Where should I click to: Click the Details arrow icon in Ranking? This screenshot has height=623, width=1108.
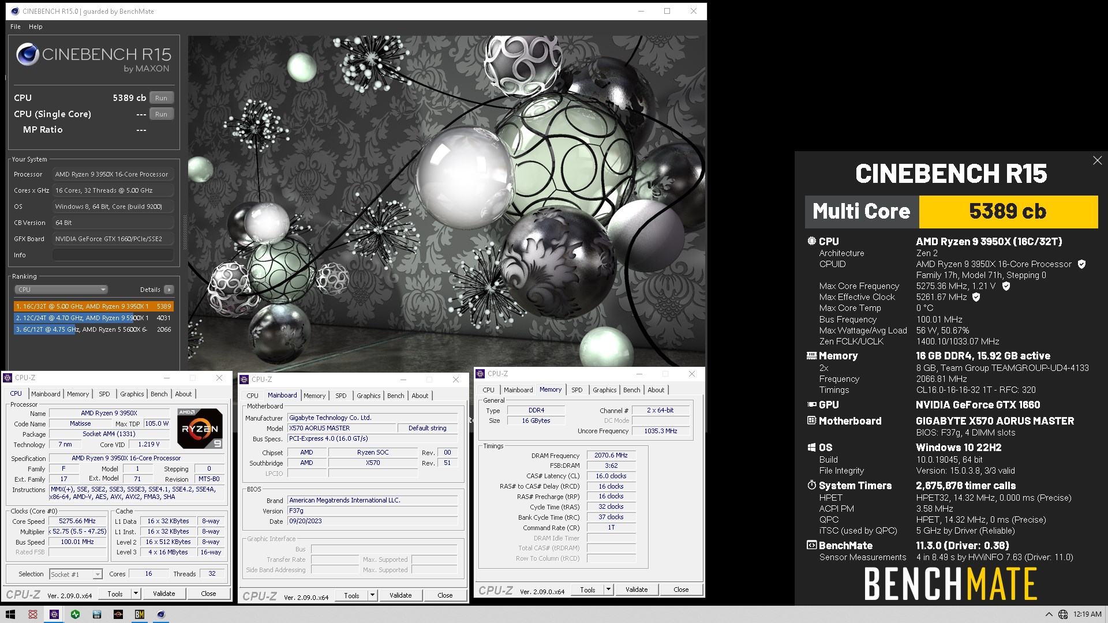point(169,290)
